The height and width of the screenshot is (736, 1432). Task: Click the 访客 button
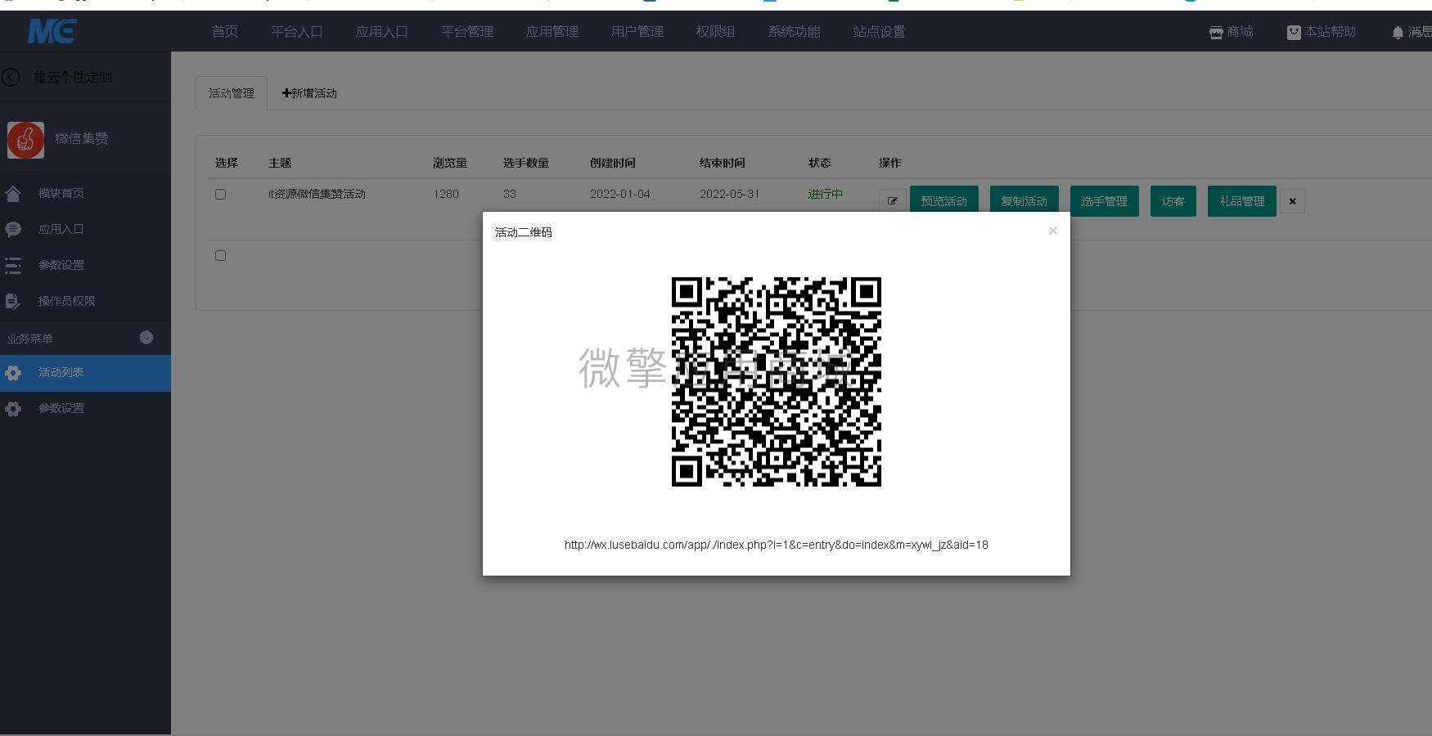pos(1173,201)
